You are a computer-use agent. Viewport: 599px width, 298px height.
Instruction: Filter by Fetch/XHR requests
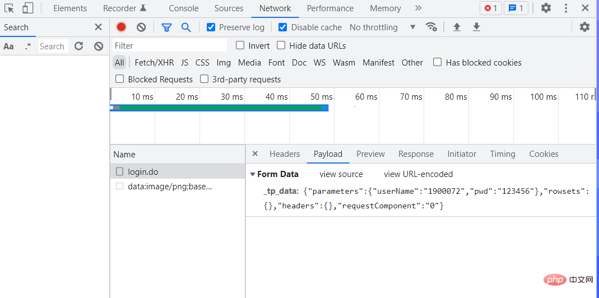[154, 62]
